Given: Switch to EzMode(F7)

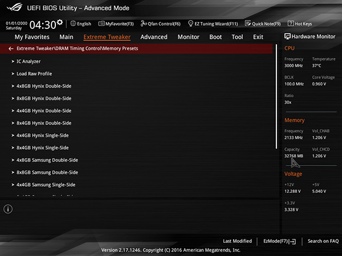Looking at the screenshot, I should click(x=279, y=241).
